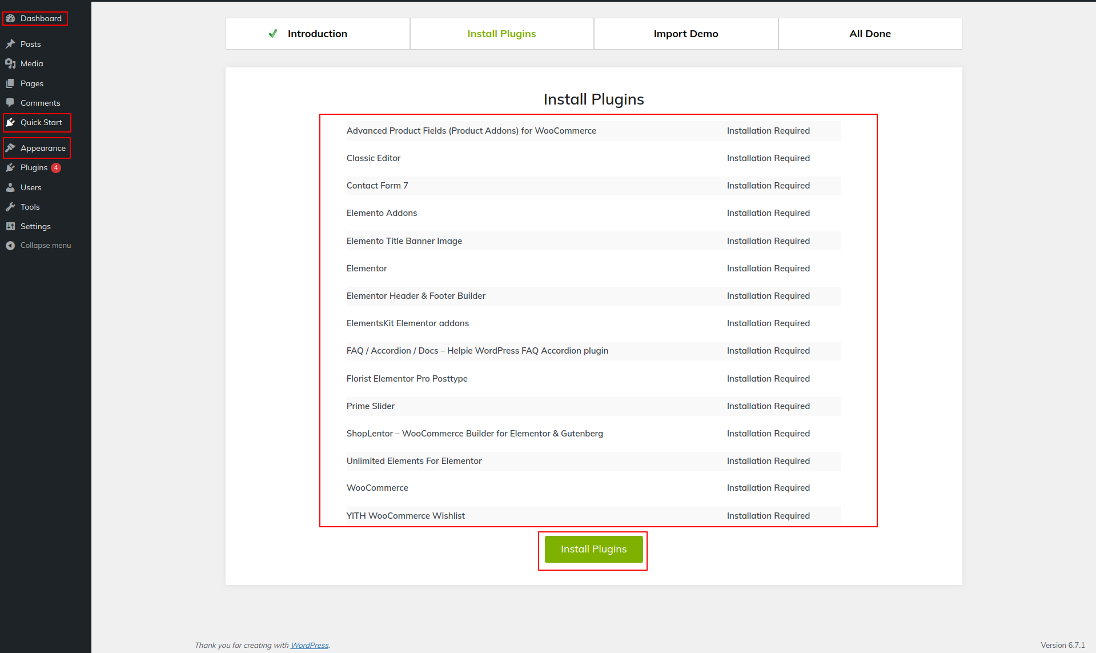The image size is (1096, 653).
Task: Open the Quick Start menu item
Action: pos(37,123)
